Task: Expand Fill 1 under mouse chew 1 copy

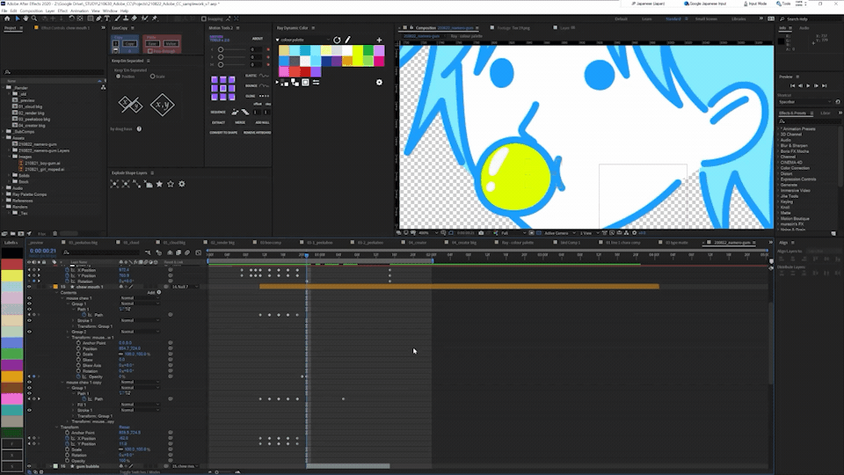Action: tap(74, 405)
